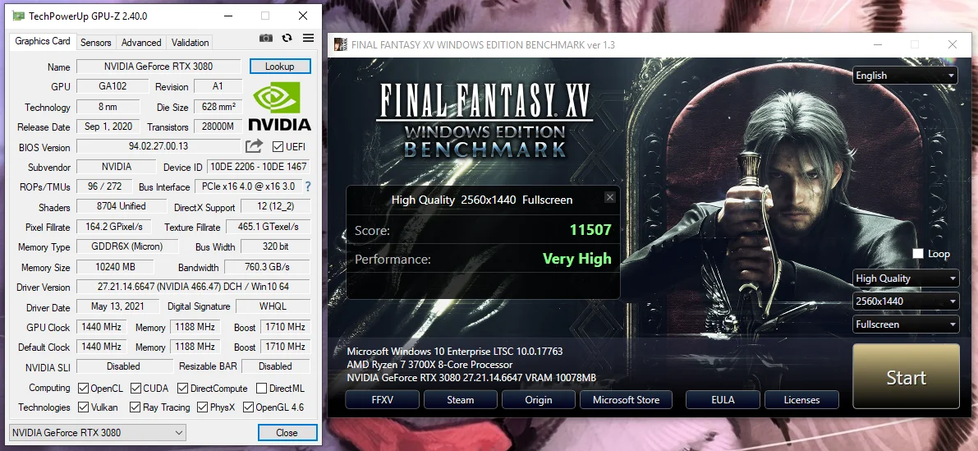Click the Memory Type GDDR6X (Micron) field

coord(127,246)
